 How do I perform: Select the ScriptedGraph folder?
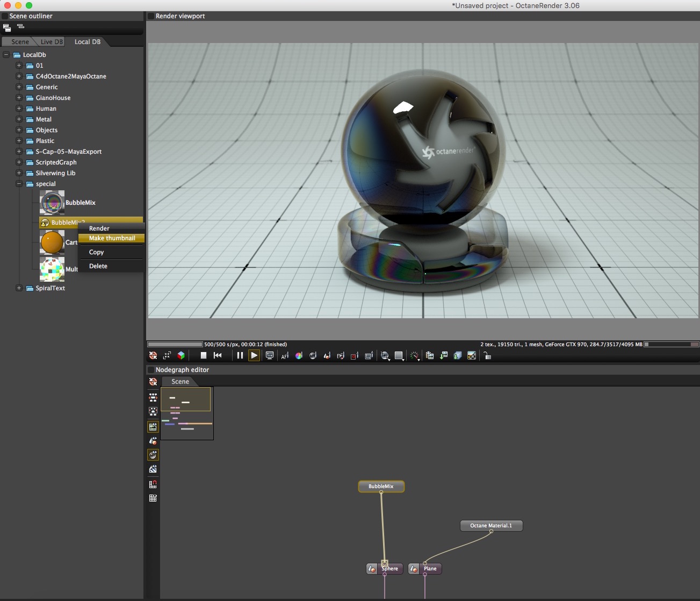click(56, 162)
